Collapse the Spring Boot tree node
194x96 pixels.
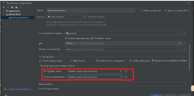[3, 14]
